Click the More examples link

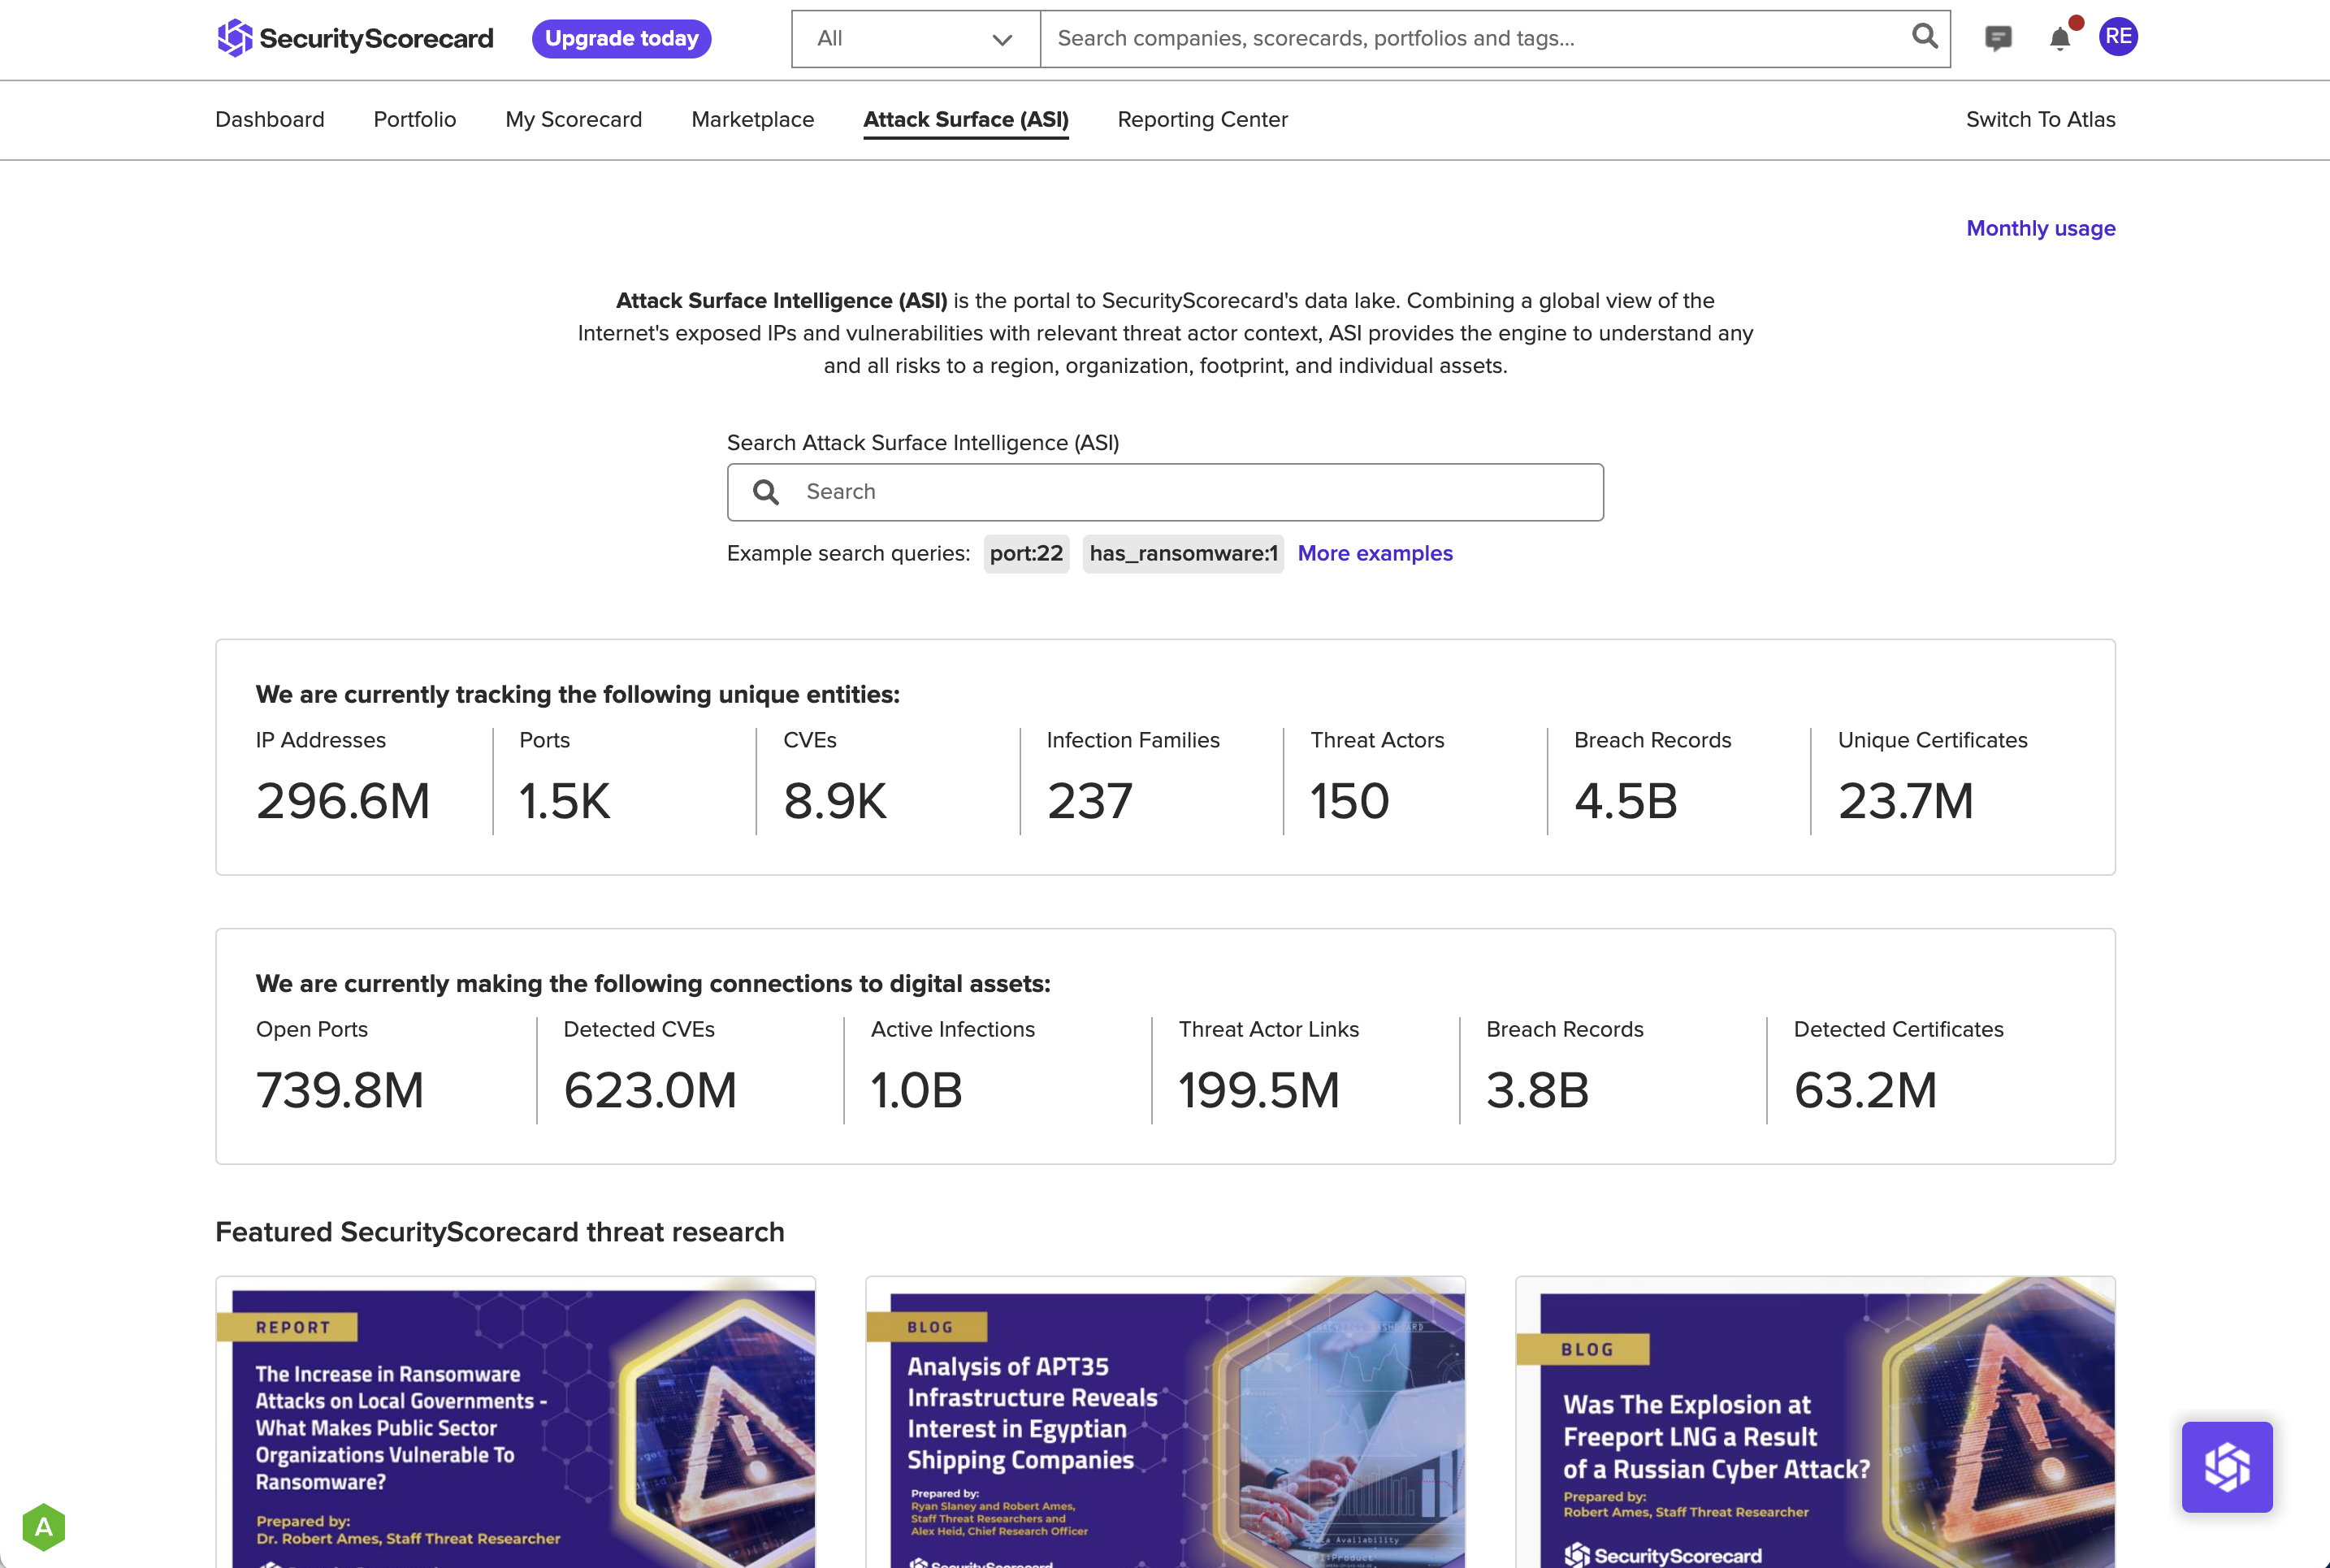(x=1375, y=554)
